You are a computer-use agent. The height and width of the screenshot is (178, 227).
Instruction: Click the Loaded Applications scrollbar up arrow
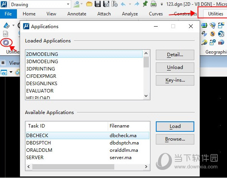[x=146, y=53]
